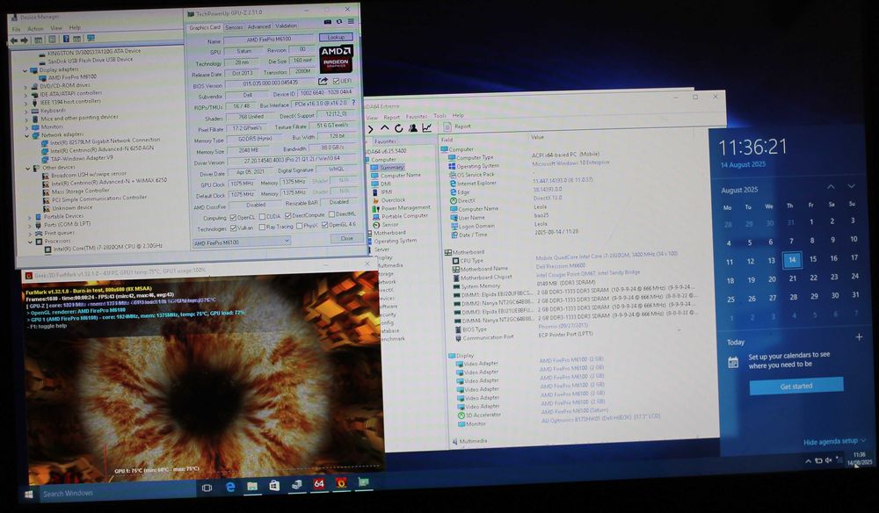Screen dimensions: 879x513
Task: Open the Favorites menu in AIDA64
Action: click(x=417, y=117)
